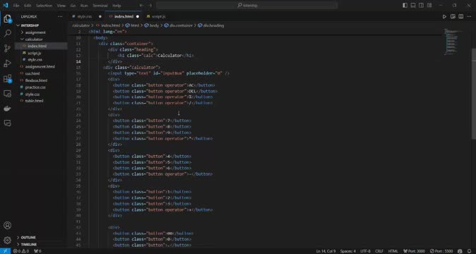
Task: Open the Terminal menu
Action: pos(100,6)
